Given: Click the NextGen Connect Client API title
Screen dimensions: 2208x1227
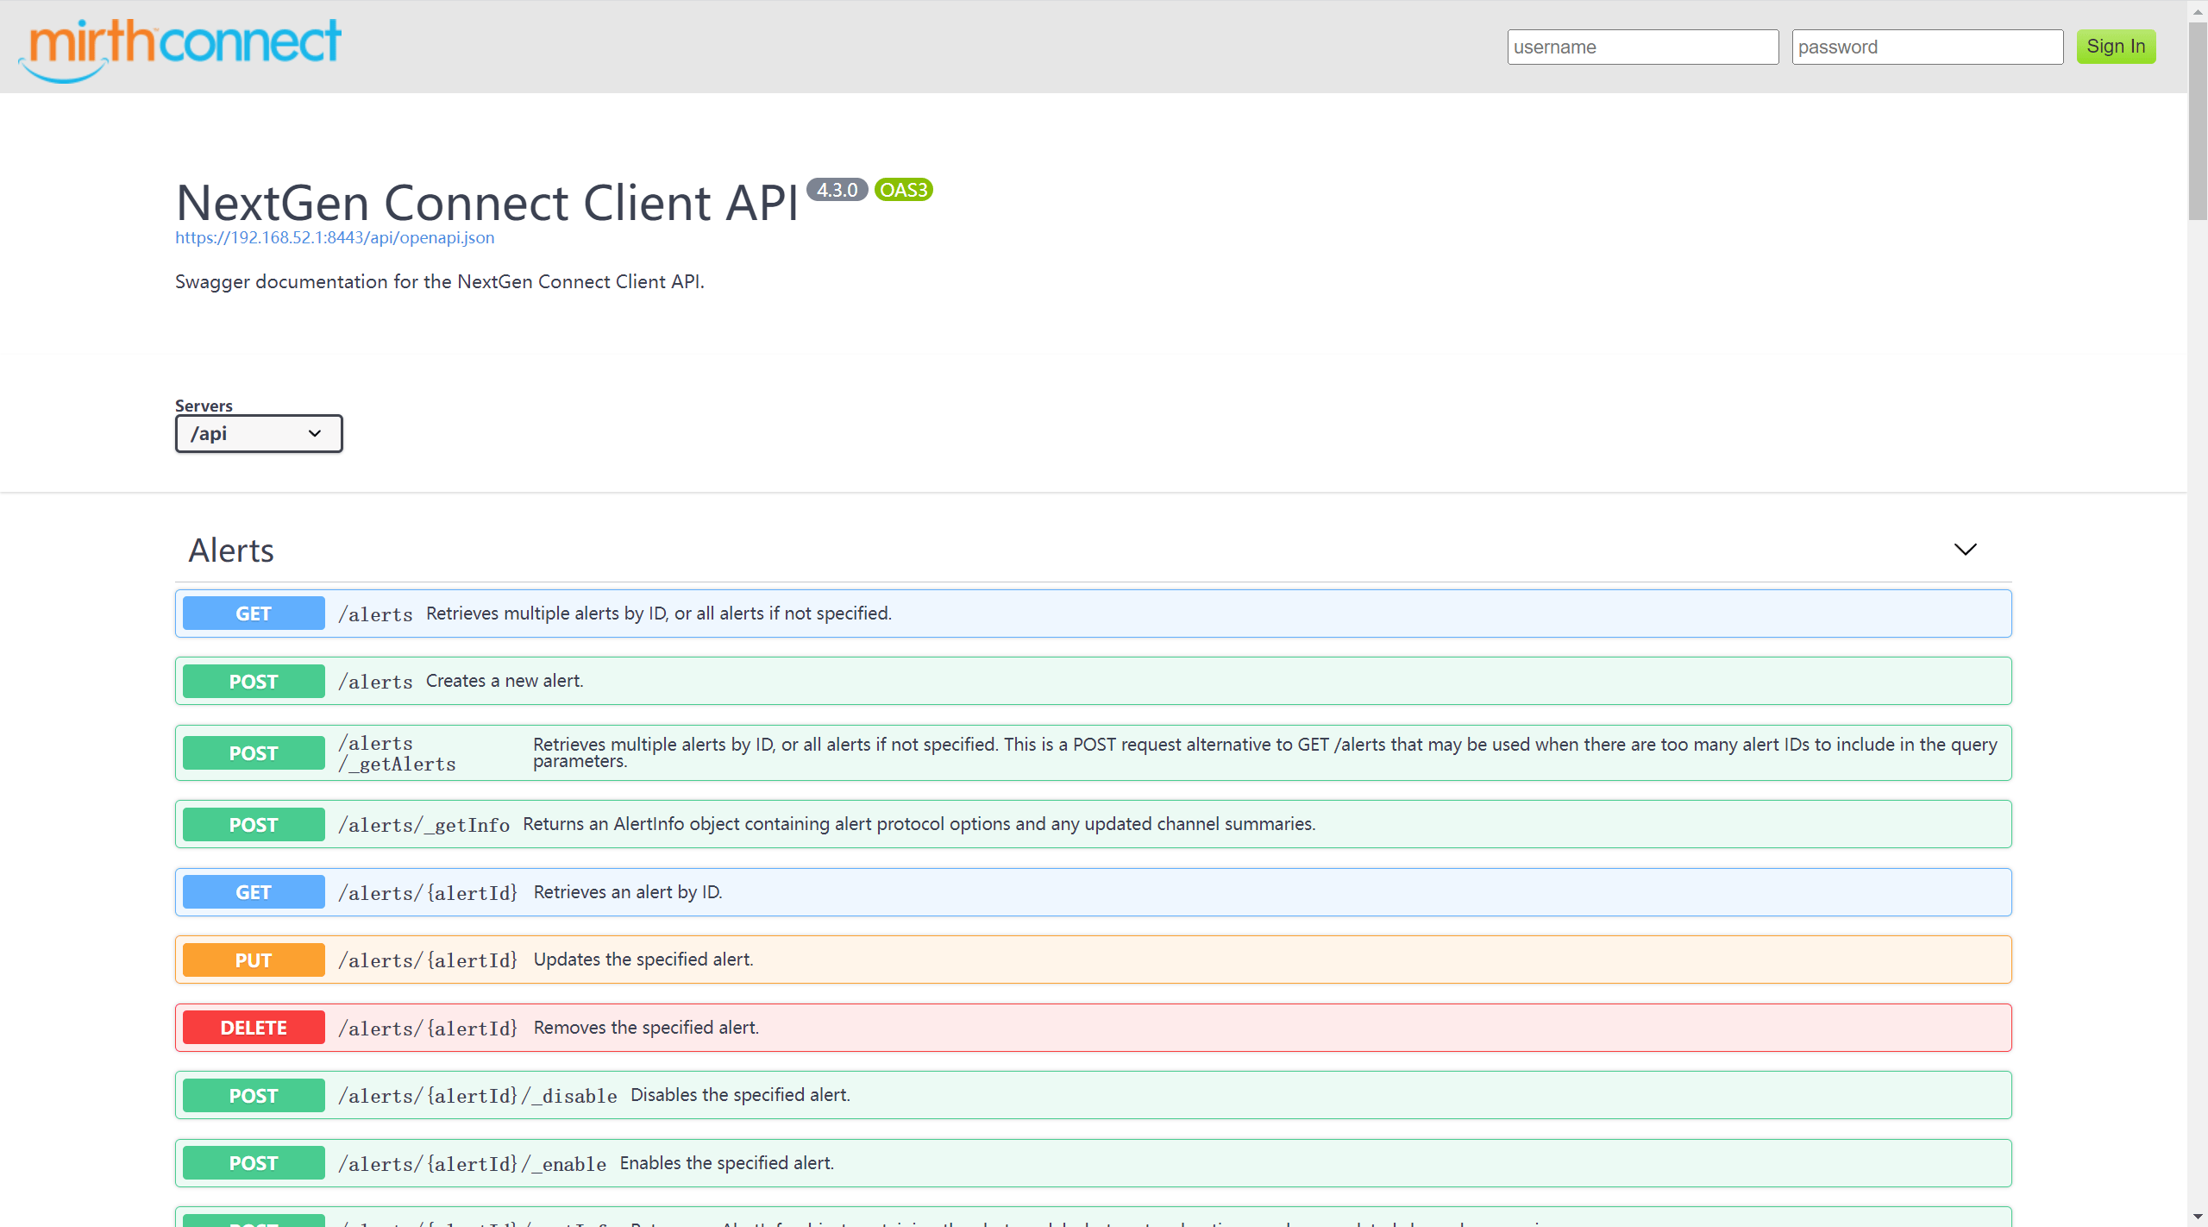Looking at the screenshot, I should click(x=487, y=204).
